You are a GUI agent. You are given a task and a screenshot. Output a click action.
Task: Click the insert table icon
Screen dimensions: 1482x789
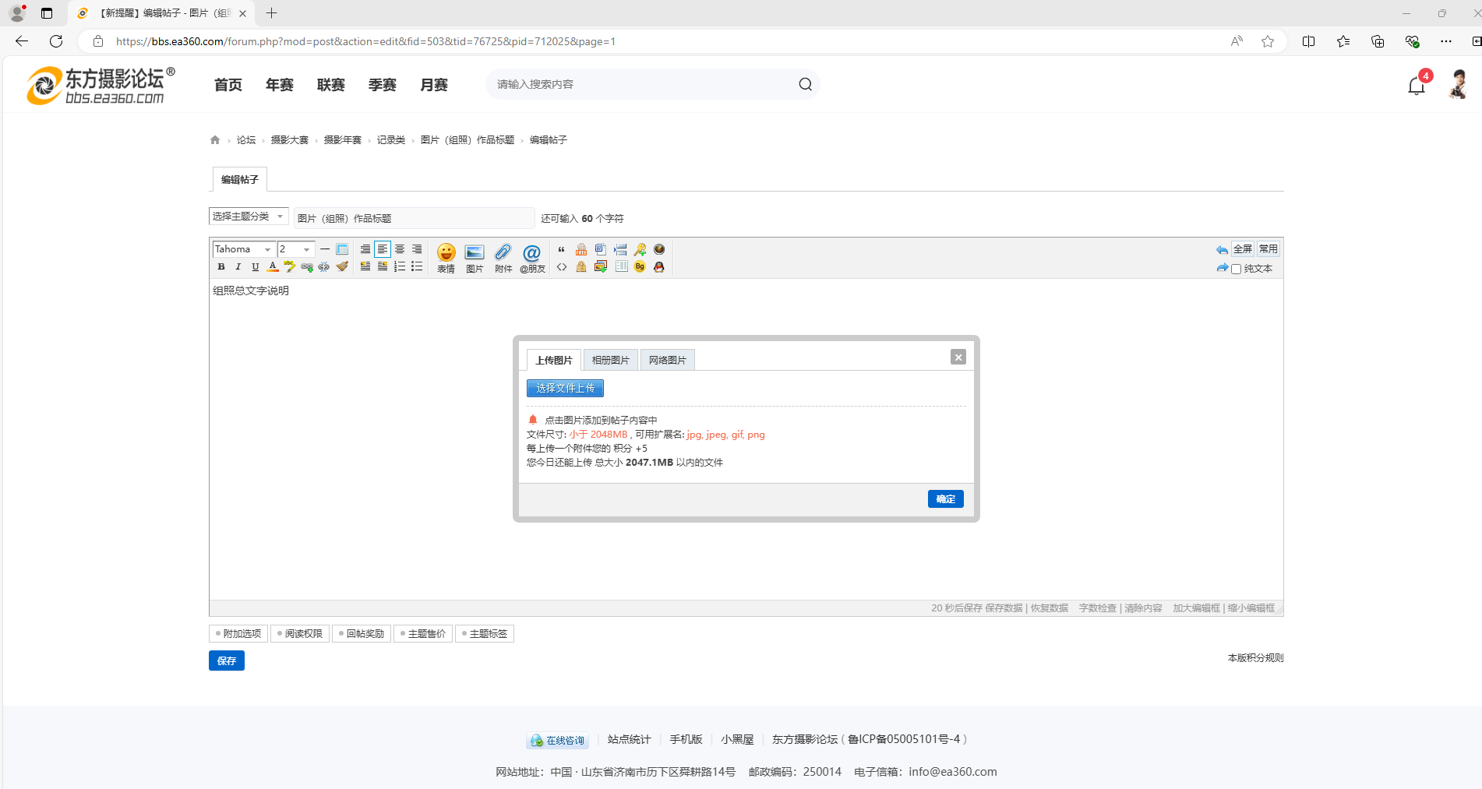(342, 249)
